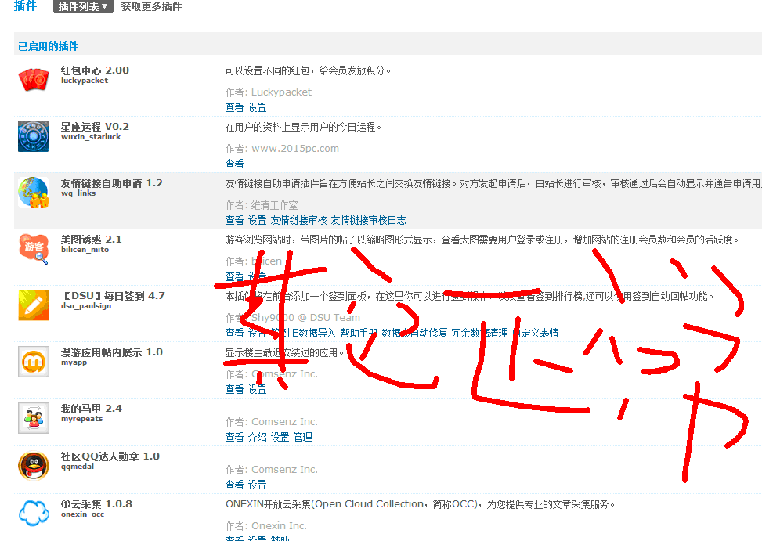Image resolution: width=762 pixels, height=541 pixels.
Task: Open 设置 for 我的马甲 plugin
Action: (x=280, y=437)
